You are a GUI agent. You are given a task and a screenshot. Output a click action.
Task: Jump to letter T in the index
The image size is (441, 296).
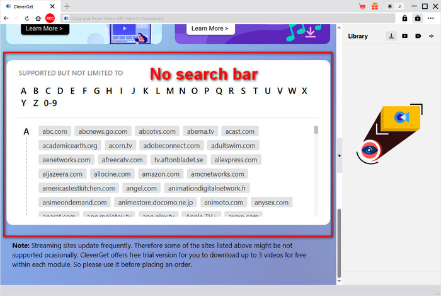click(255, 91)
